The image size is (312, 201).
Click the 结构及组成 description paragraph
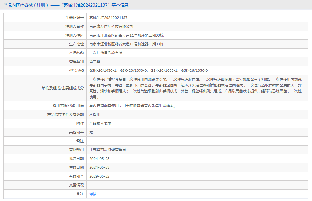point(195,88)
